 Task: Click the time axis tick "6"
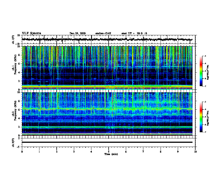pos(126,152)
